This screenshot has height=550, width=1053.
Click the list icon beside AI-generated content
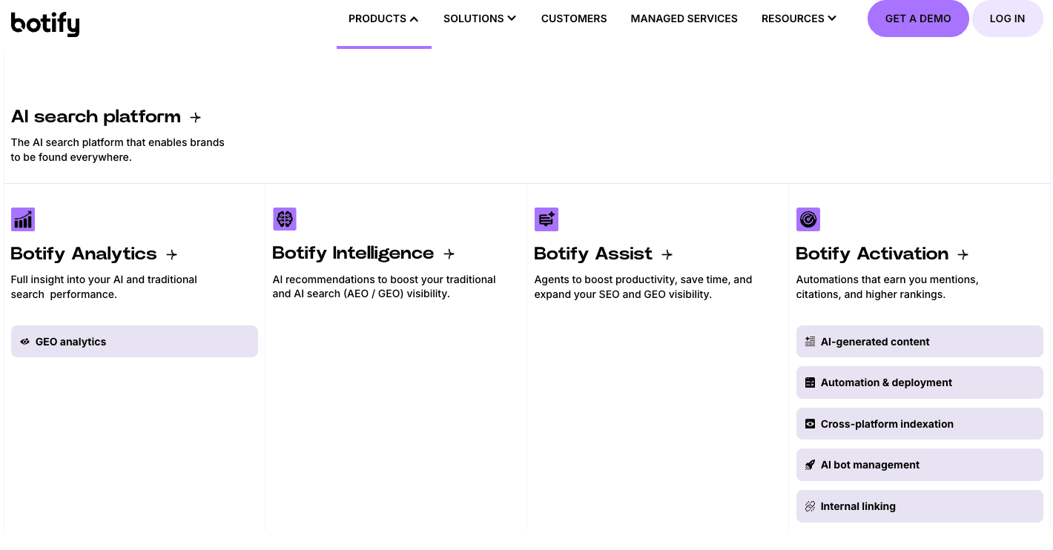click(x=810, y=341)
